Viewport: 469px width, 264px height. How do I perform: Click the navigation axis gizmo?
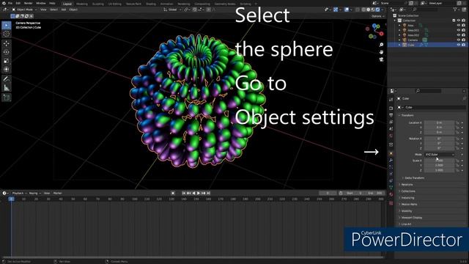tap(375, 32)
